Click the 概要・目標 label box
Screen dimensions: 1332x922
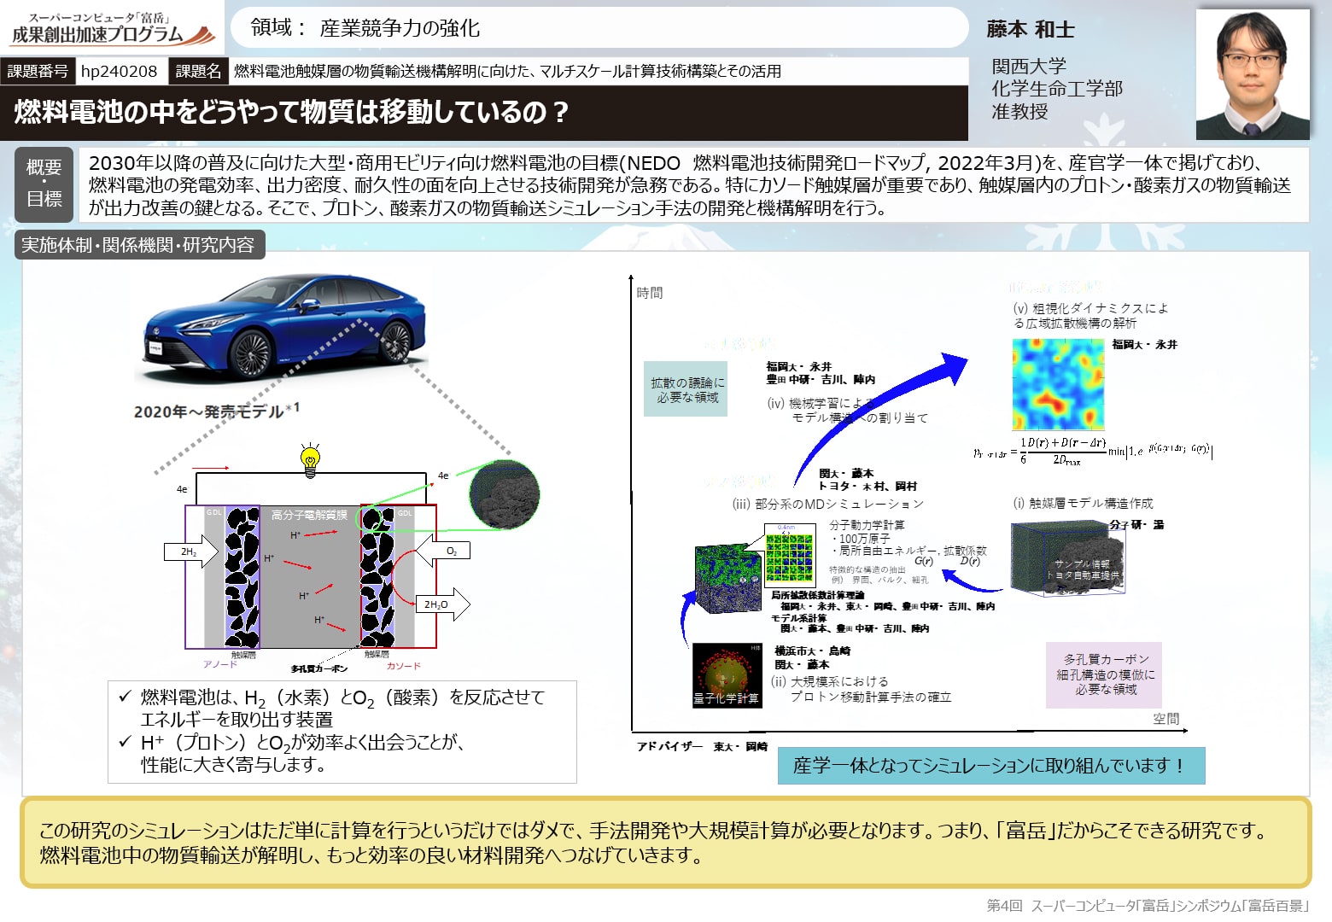point(44,183)
